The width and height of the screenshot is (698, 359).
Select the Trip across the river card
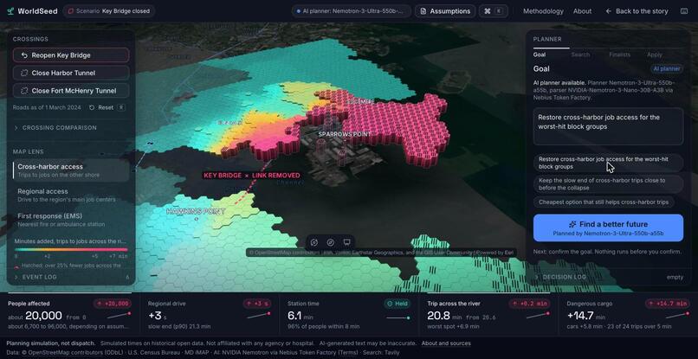[x=488, y=315]
